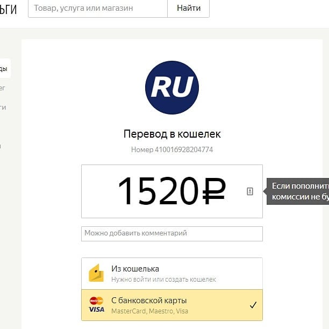Click the MasterCard Visa card logo
Image resolution: width=329 pixels, height=329 pixels.
(x=96, y=305)
